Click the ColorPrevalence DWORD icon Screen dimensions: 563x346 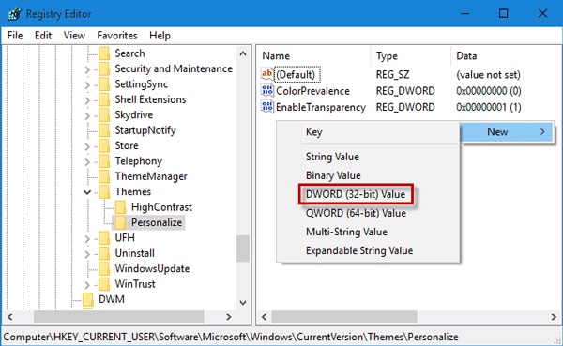pyautogui.click(x=267, y=90)
